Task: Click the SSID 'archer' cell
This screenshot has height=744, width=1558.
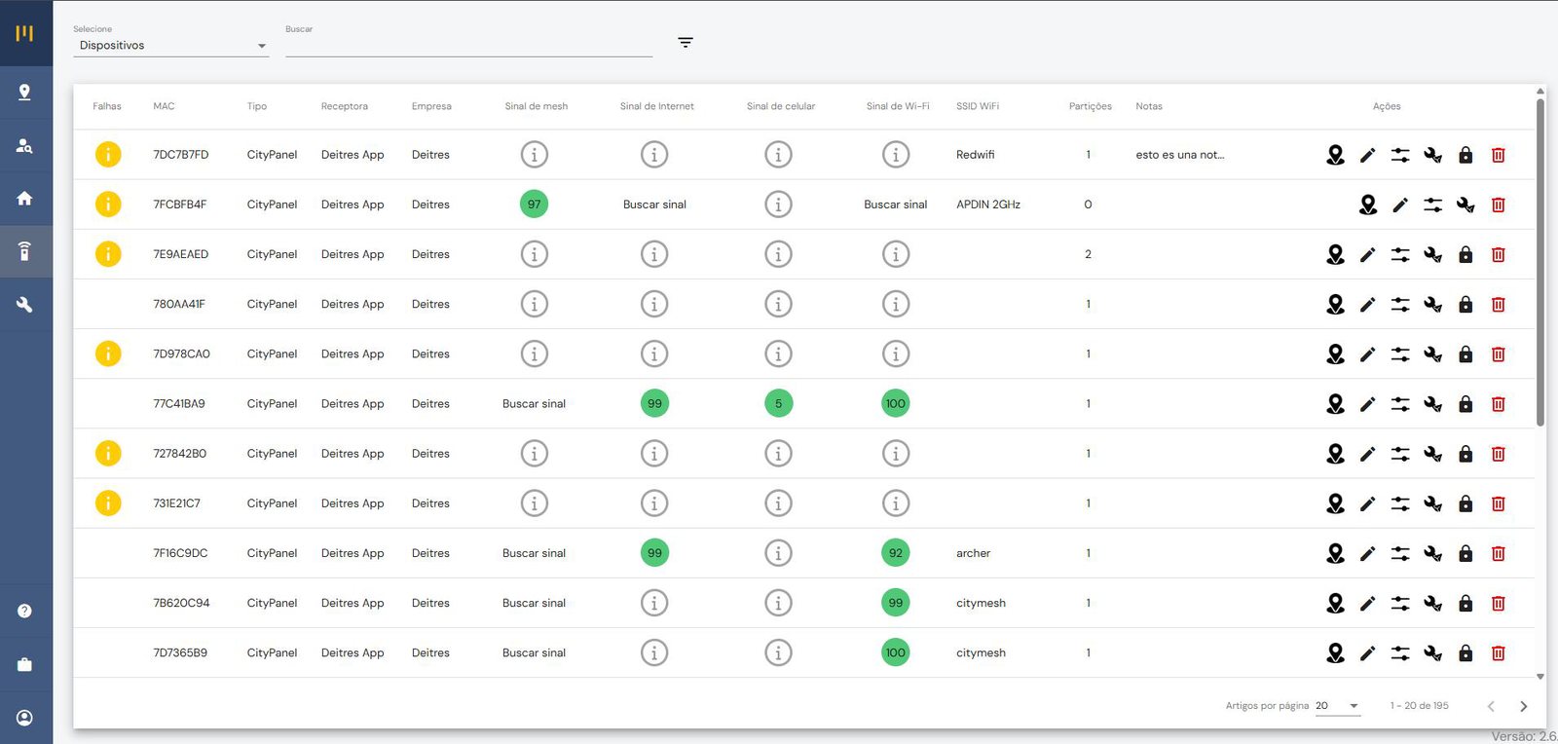Action: tap(973, 553)
